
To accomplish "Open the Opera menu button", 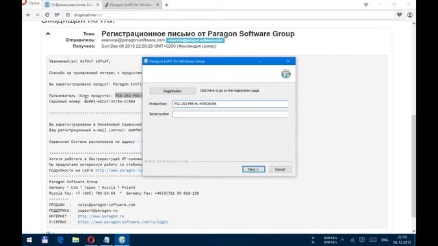I will coord(31,3).
